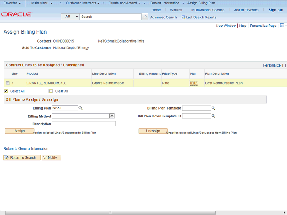Open the Favorites dropdown menu
Image resolution: width=287 pixels, height=215 pixels.
coord(12,3)
